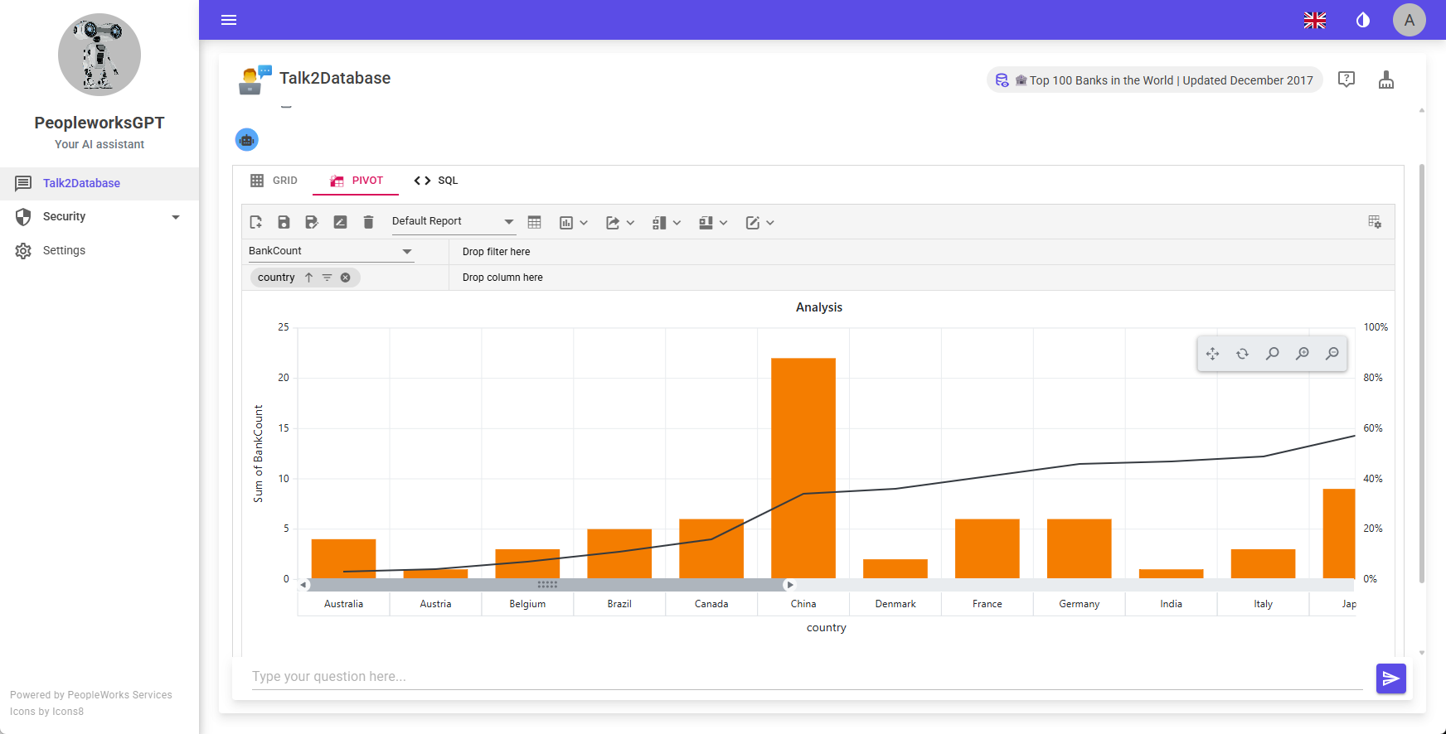Clear chat with the broom icon
Viewport: 1446px width, 734px height.
pos(1386,80)
